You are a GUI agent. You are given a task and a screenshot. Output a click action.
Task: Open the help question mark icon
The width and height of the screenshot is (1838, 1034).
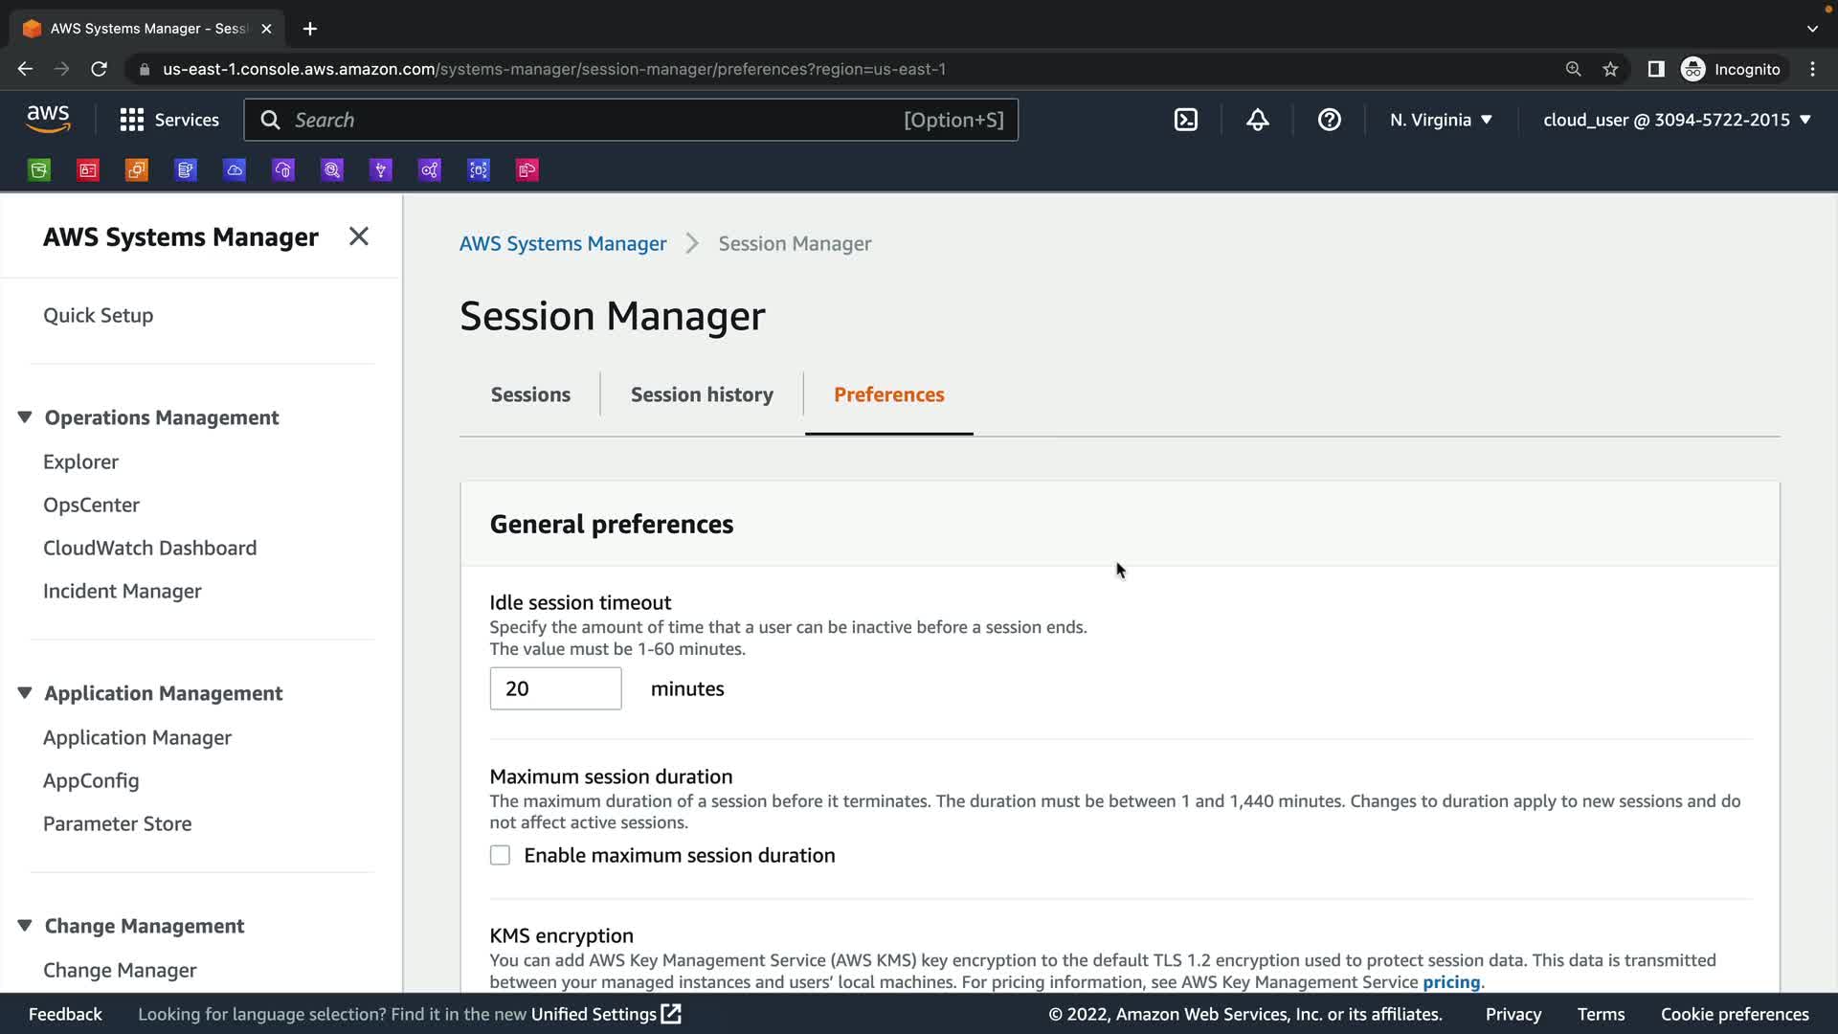pyautogui.click(x=1329, y=120)
